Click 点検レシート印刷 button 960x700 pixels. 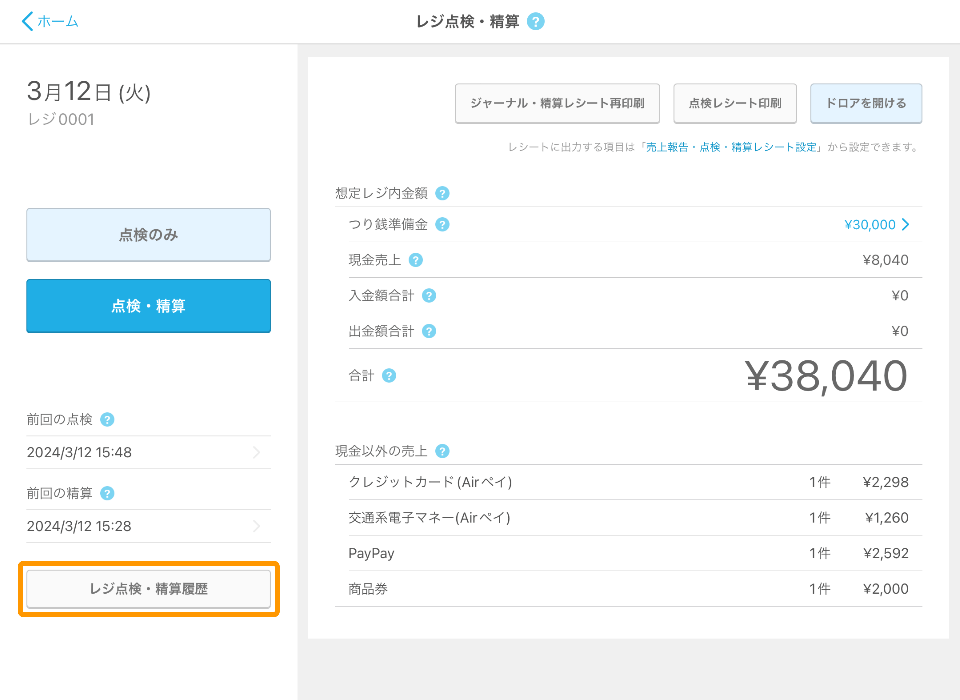735,103
